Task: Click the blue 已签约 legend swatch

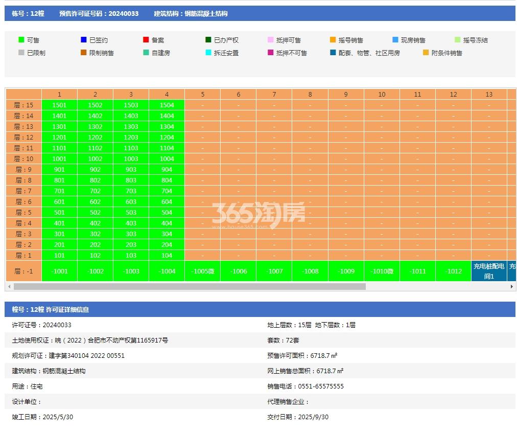Action: coord(84,39)
